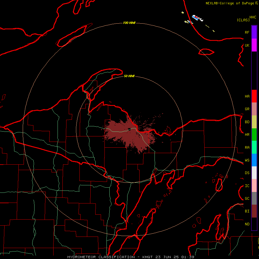Image resolution: width=259 pixels, height=259 pixels.
Task: Click the RA mint green legend swatch
Action: point(254,147)
